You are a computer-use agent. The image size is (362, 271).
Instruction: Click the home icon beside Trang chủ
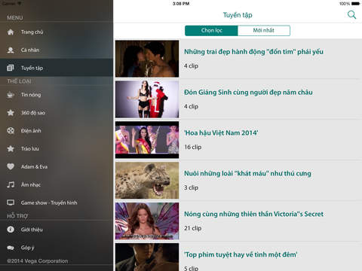11,32
